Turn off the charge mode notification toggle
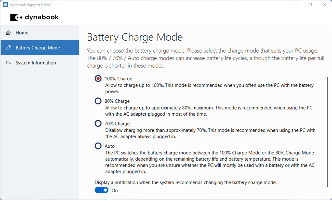 [101, 190]
